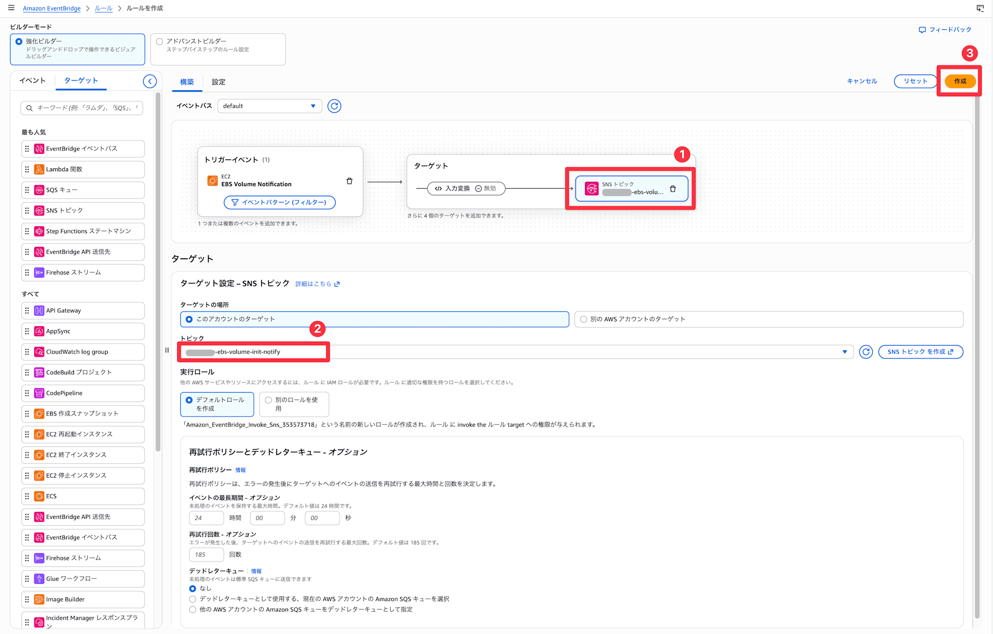993x634 pixels.
Task: Switch to the イベント tab
Action: (x=32, y=80)
